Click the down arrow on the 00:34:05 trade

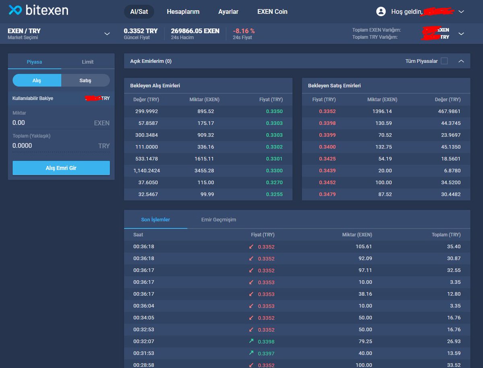tap(251, 318)
